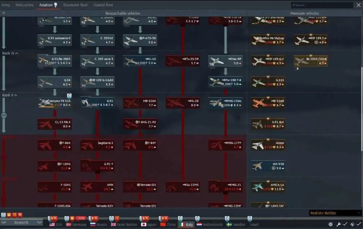363x229 pixels.
Task: Switch nation to Japan
Action: tap(148, 224)
